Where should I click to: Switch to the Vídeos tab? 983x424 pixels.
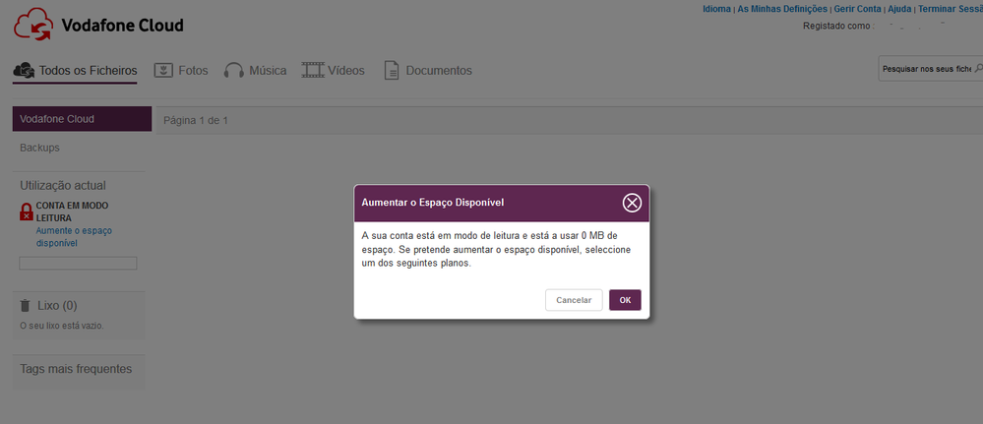pos(334,71)
